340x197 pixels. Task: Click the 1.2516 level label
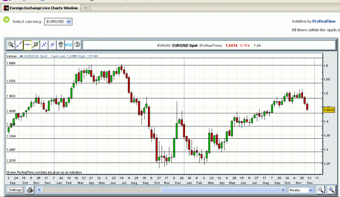pyautogui.click(x=11, y=161)
